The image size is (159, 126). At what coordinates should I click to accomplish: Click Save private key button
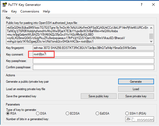click(x=136, y=96)
